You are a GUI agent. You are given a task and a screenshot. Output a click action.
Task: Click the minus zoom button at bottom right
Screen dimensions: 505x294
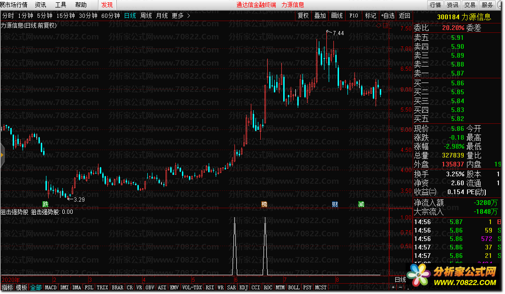tap(400, 287)
